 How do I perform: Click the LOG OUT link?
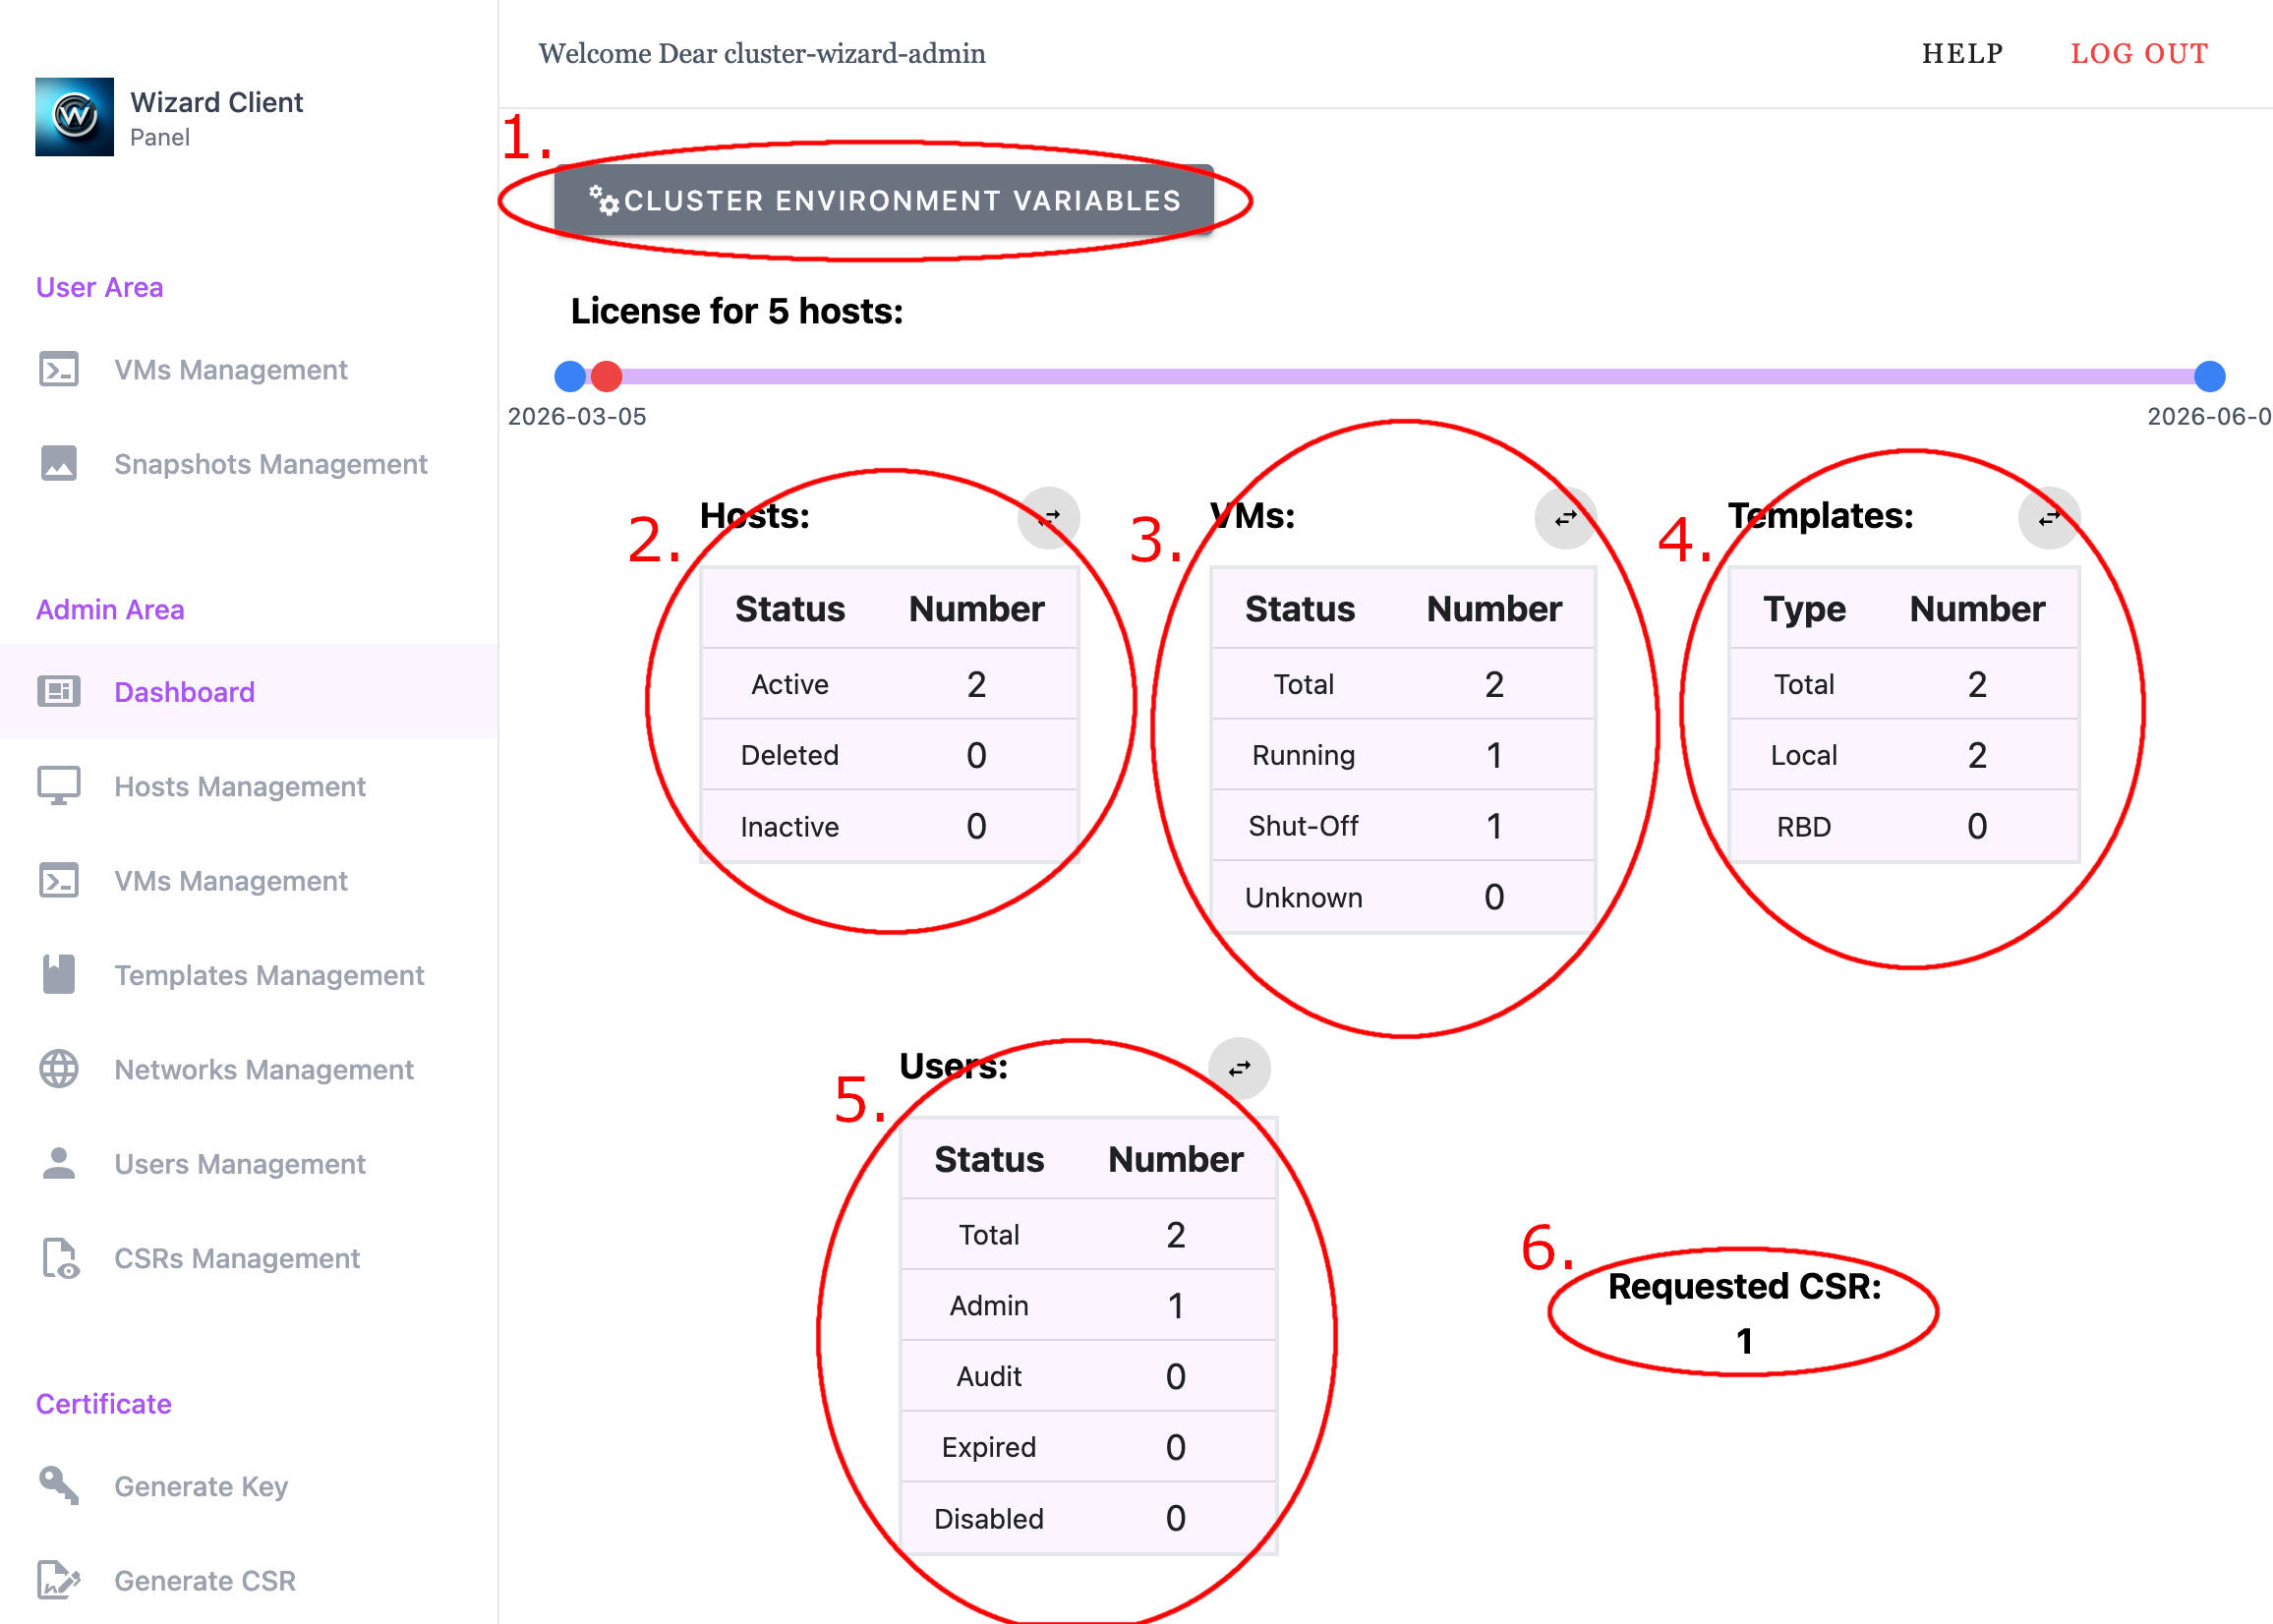2138,53
